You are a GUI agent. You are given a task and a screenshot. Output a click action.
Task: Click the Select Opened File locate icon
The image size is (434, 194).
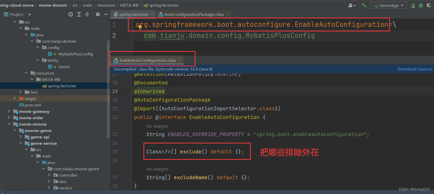click(71, 14)
